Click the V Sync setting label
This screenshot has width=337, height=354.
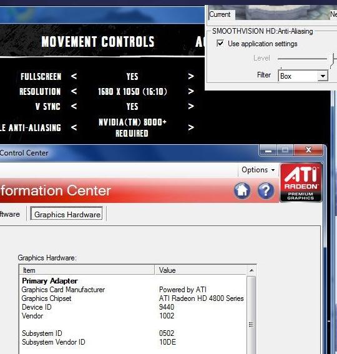pyautogui.click(x=48, y=107)
